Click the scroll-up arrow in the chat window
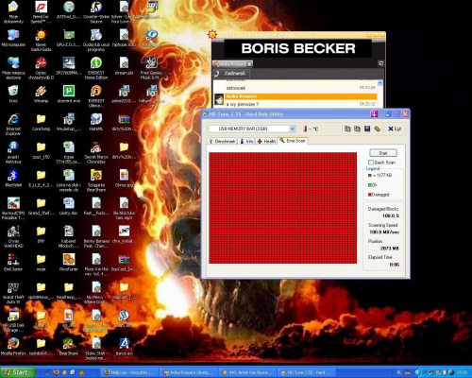This screenshot has width=472, height=378. click(x=379, y=83)
